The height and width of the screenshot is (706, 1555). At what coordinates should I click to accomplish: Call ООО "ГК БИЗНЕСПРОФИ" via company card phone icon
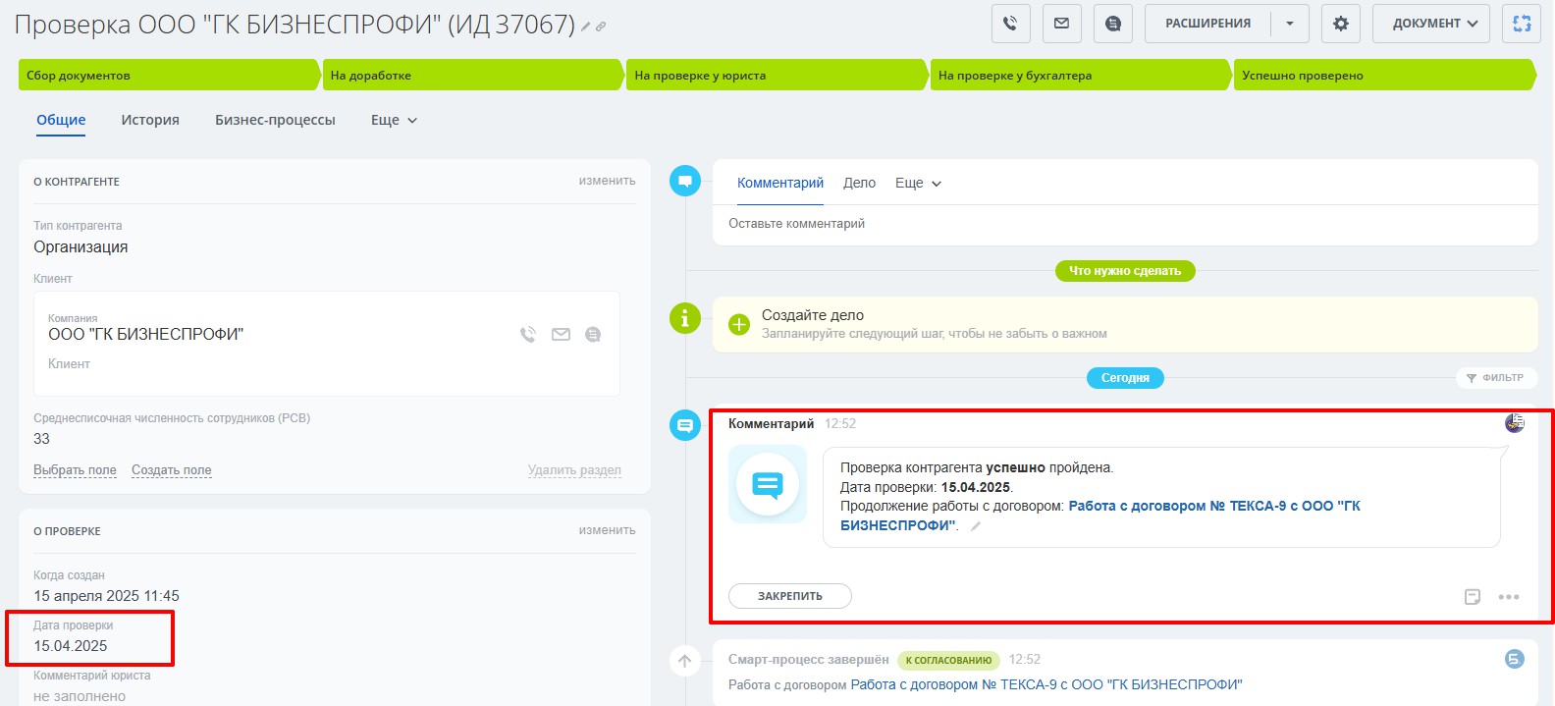tap(528, 335)
